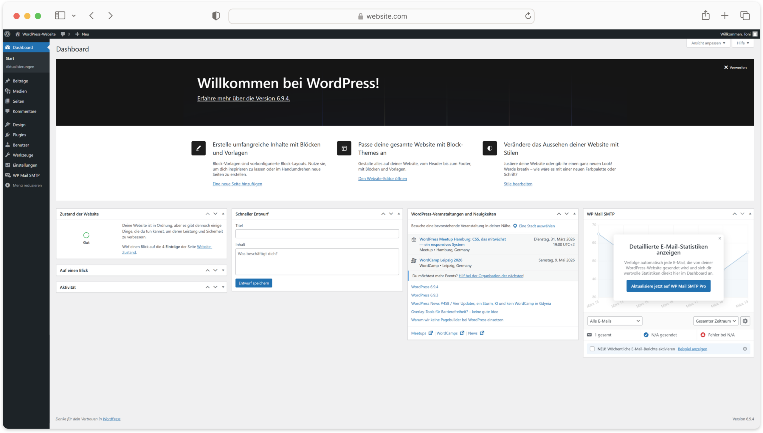Click the Titel input field

pyautogui.click(x=317, y=234)
